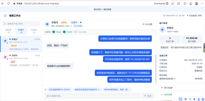Click 李 avatar in customer info panel
This screenshot has width=205, height=101.
point(162,30)
